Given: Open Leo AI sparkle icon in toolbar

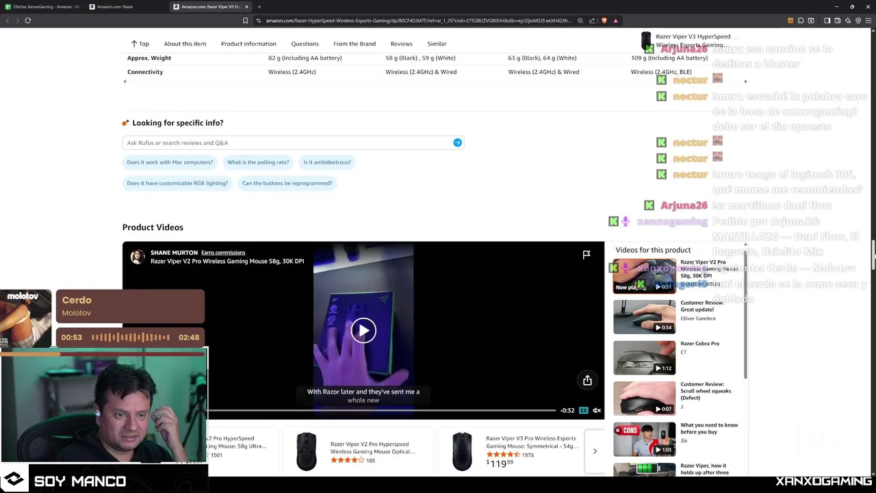Looking at the screenshot, I should coord(847,21).
